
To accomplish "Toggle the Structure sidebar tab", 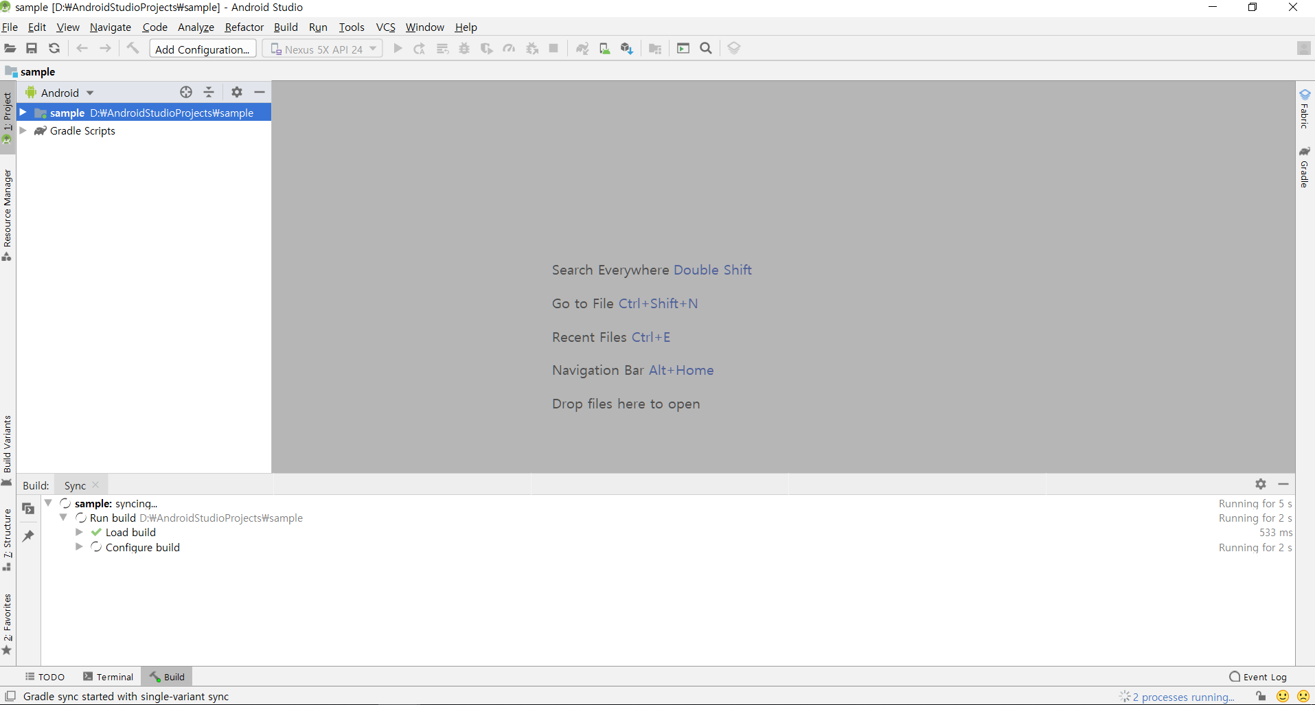I will point(8,540).
